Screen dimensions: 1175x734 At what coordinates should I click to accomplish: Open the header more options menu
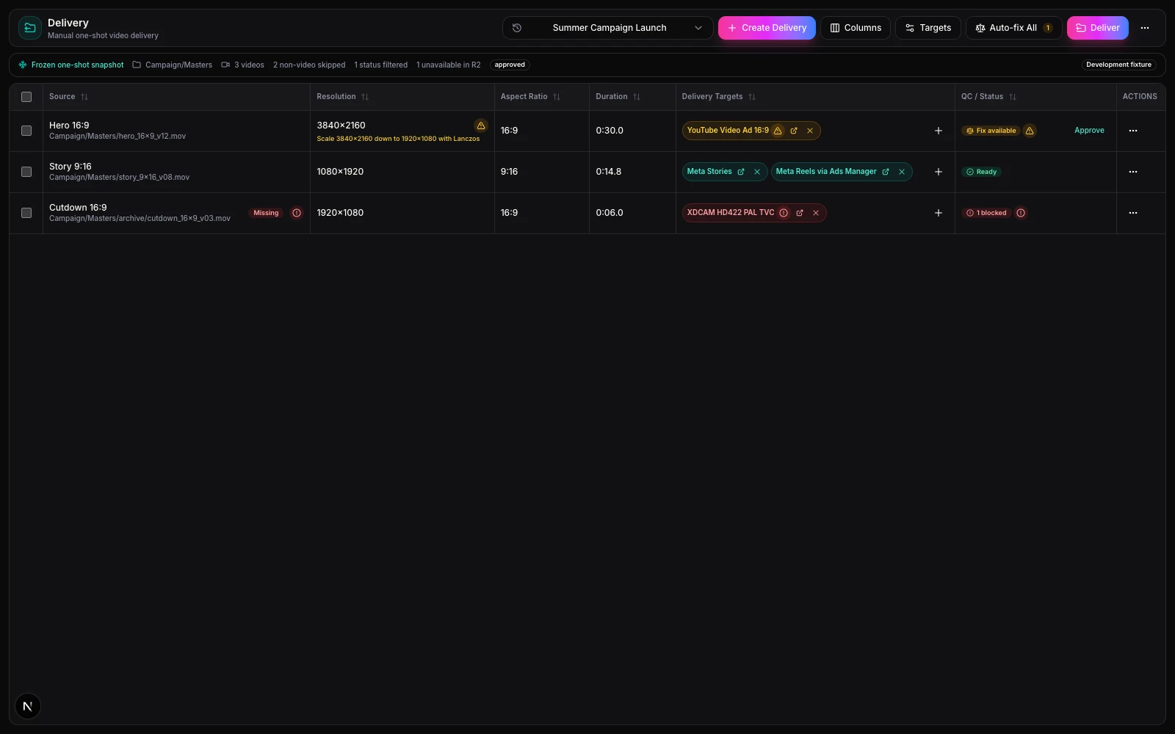point(1145,28)
